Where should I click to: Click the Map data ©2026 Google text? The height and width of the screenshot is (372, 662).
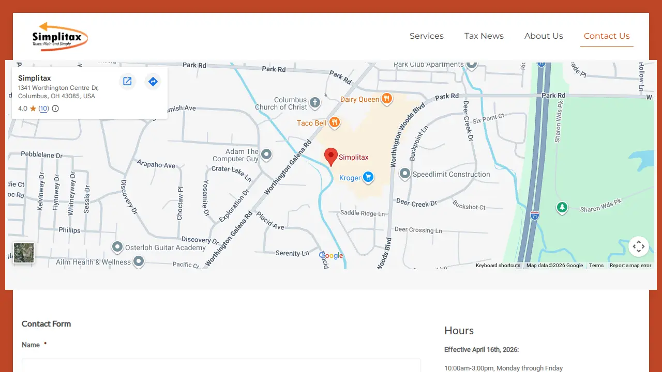pos(554,266)
